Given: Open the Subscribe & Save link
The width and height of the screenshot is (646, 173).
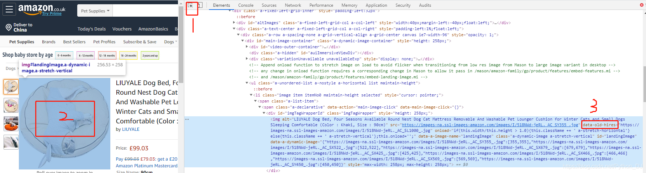Looking at the screenshot, I should tap(140, 42).
